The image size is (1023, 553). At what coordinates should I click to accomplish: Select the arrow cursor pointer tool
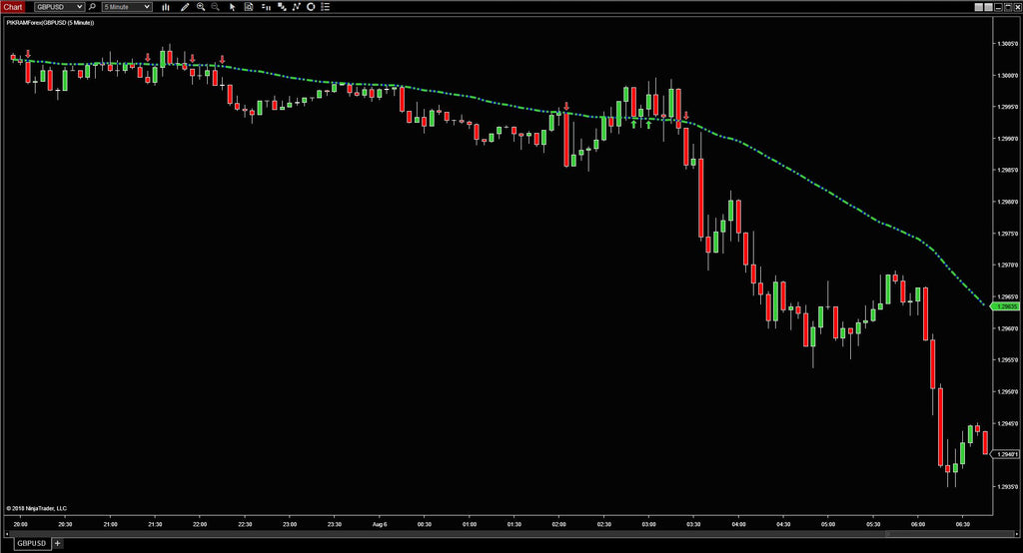(232, 7)
